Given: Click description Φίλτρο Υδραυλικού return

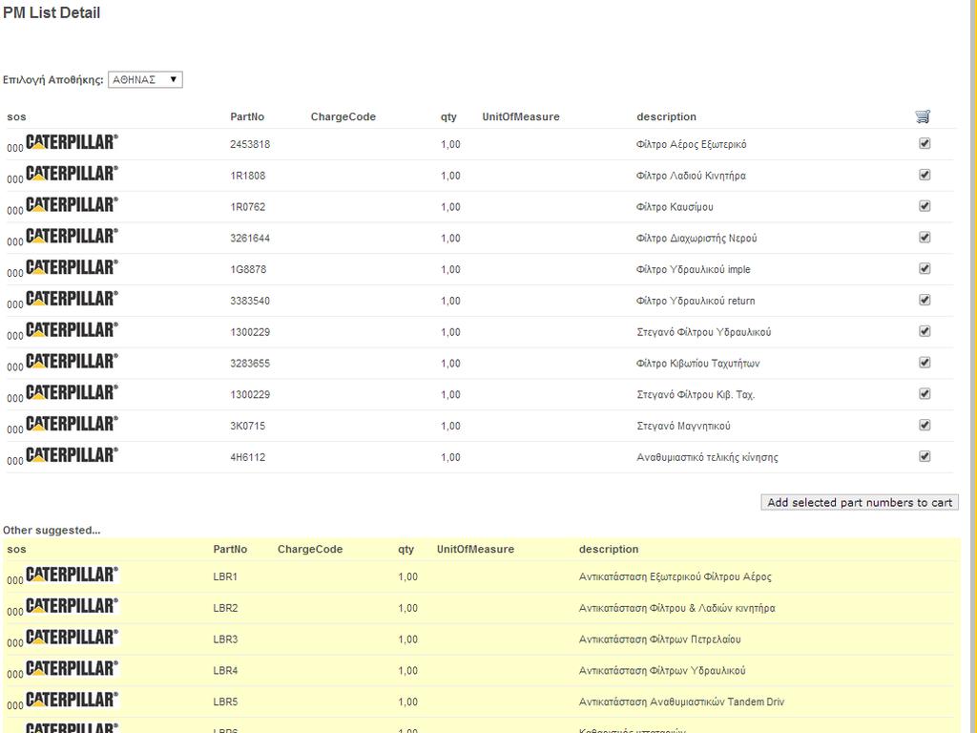Looking at the screenshot, I should [x=696, y=301].
